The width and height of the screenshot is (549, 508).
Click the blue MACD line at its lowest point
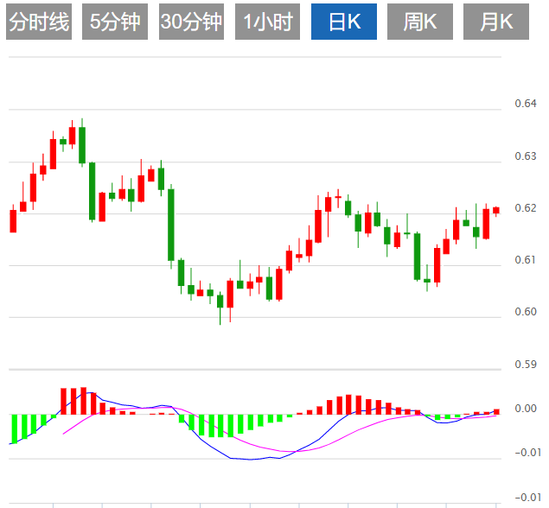[251, 460]
